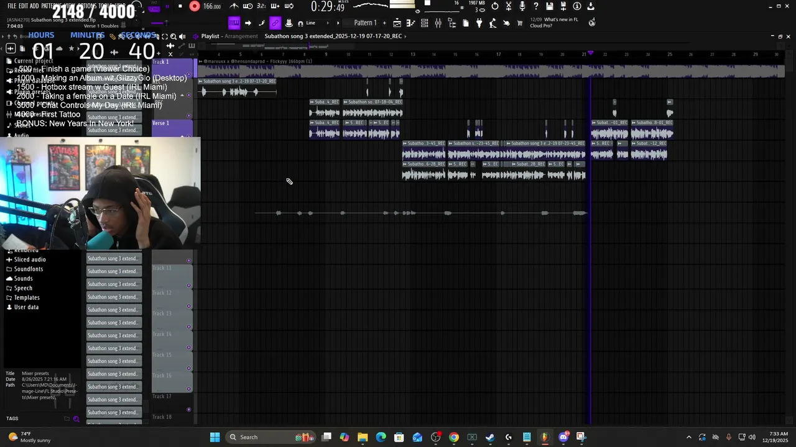
Task: Click the Arrangement breadcrumb label
Action: 241,36
